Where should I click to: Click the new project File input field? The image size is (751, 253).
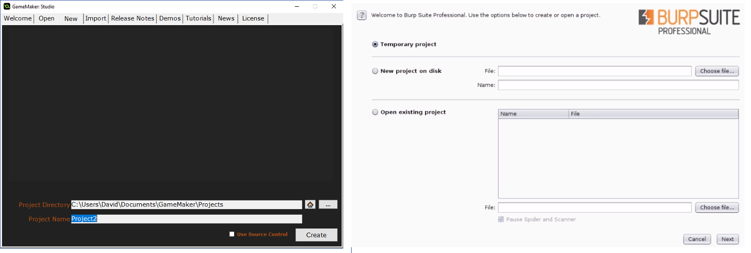pyautogui.click(x=595, y=71)
